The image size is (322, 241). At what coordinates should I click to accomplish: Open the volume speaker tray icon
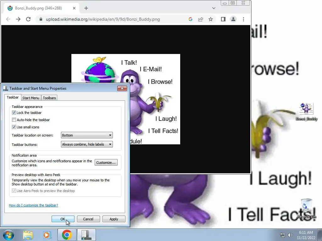pos(290,235)
